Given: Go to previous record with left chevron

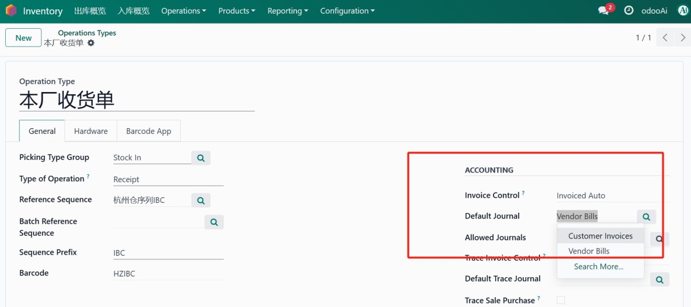Looking at the screenshot, I should 665,38.
